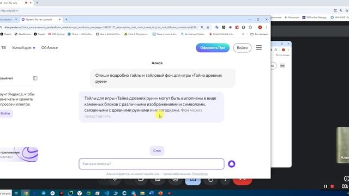Bookmark this page with the star icon
This screenshot has width=349, height=196.
[x=208, y=27]
